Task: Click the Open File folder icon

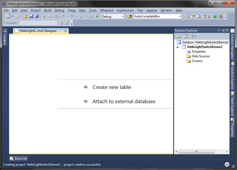Action: tap(25, 16)
